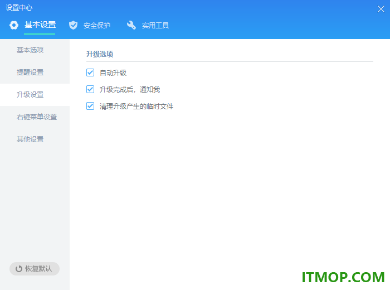Open 右键菜单设置 in the sidebar
This screenshot has width=390, height=290.
coord(35,117)
